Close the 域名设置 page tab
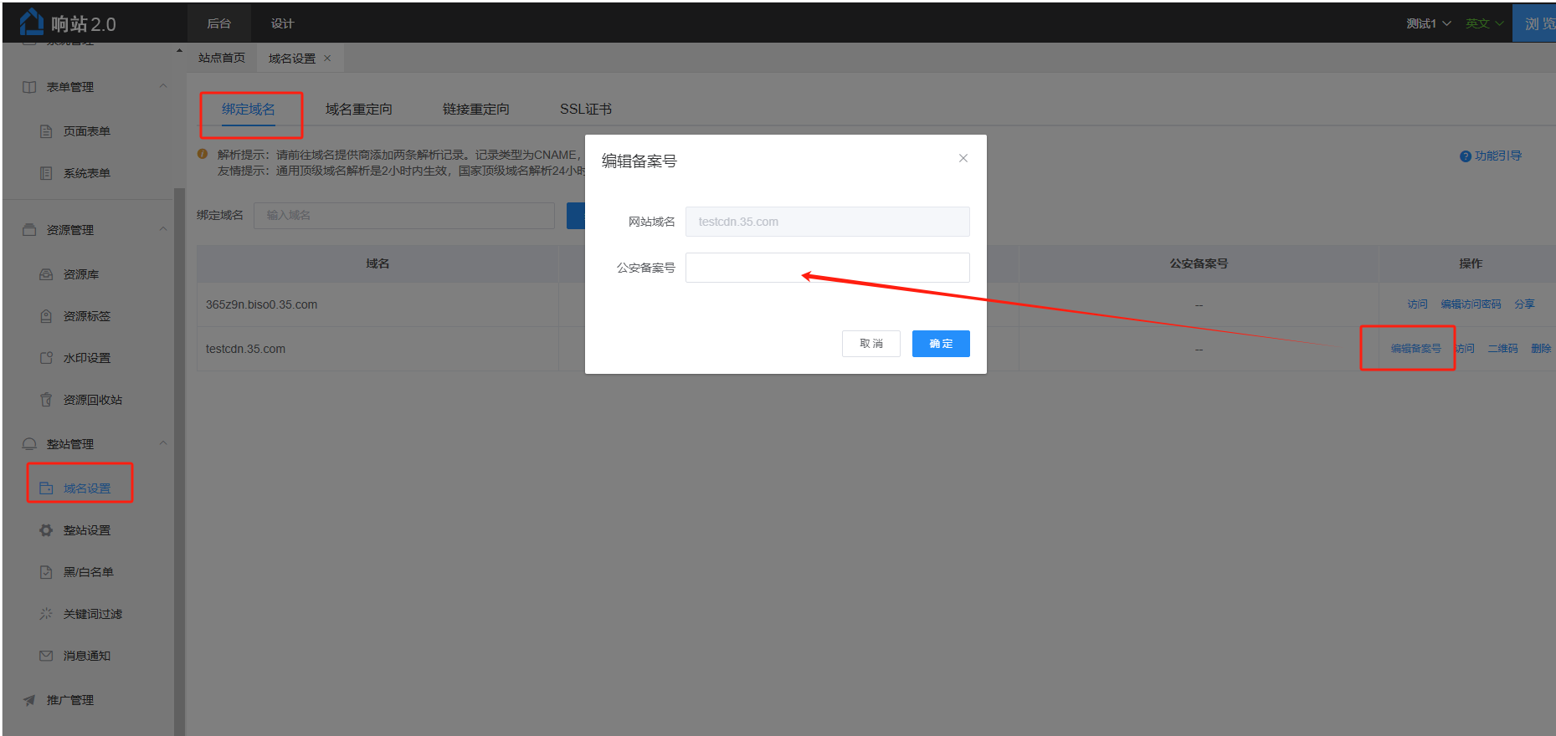This screenshot has width=1556, height=736. coord(327,59)
